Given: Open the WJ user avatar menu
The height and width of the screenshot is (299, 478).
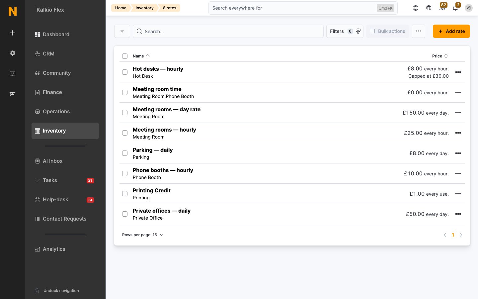Looking at the screenshot, I should pos(469,8).
